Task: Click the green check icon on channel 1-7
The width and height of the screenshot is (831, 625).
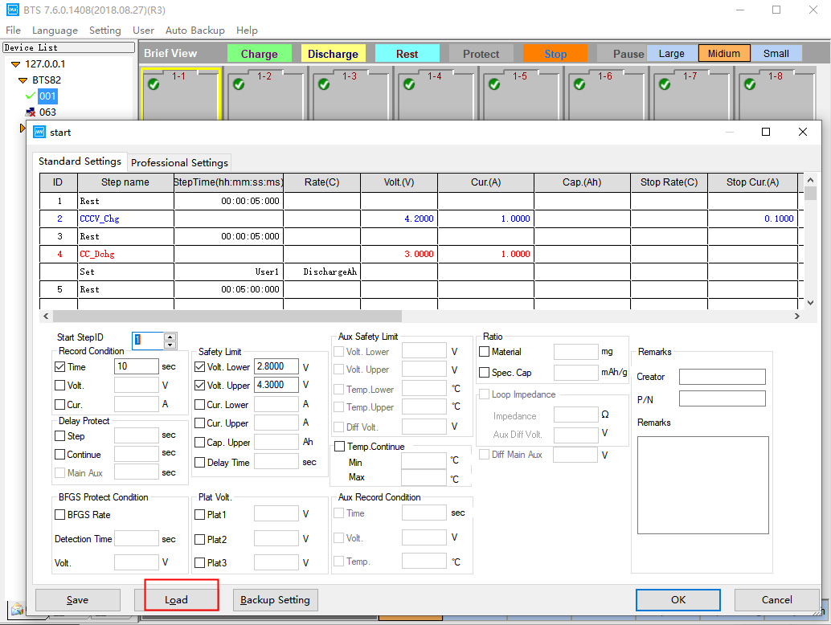Action: pyautogui.click(x=665, y=84)
